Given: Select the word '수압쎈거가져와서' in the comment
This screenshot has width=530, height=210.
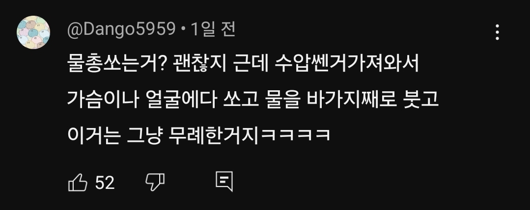Looking at the screenshot, I should [x=347, y=63].
